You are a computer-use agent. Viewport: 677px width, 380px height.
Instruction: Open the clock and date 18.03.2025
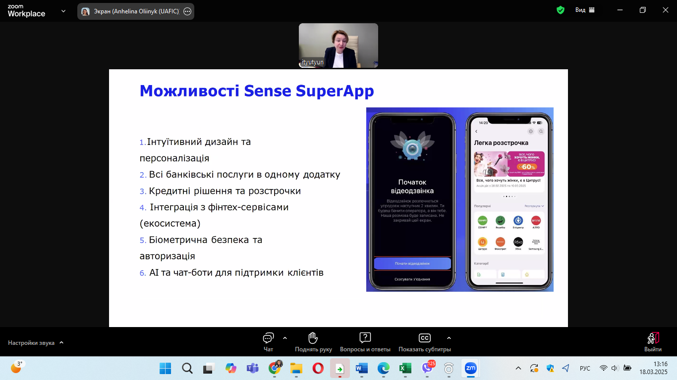pos(653,368)
